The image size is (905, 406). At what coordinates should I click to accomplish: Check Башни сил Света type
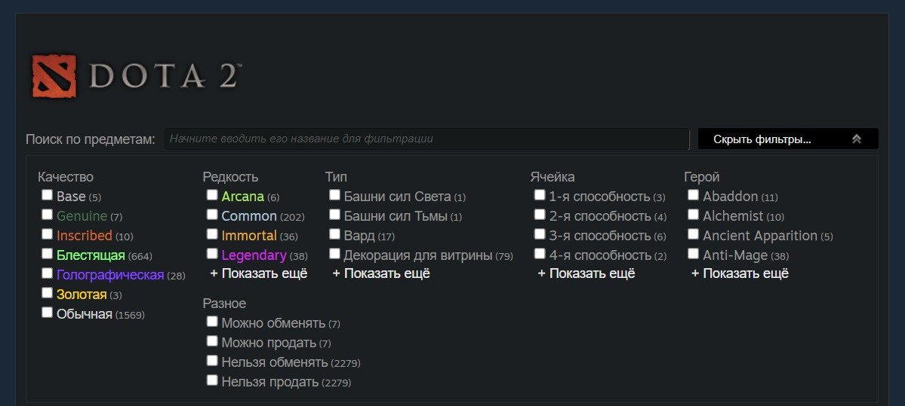click(334, 195)
